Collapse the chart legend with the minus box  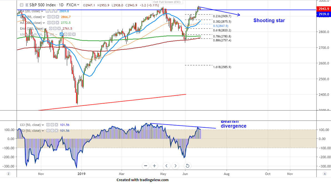click(x=22, y=5)
